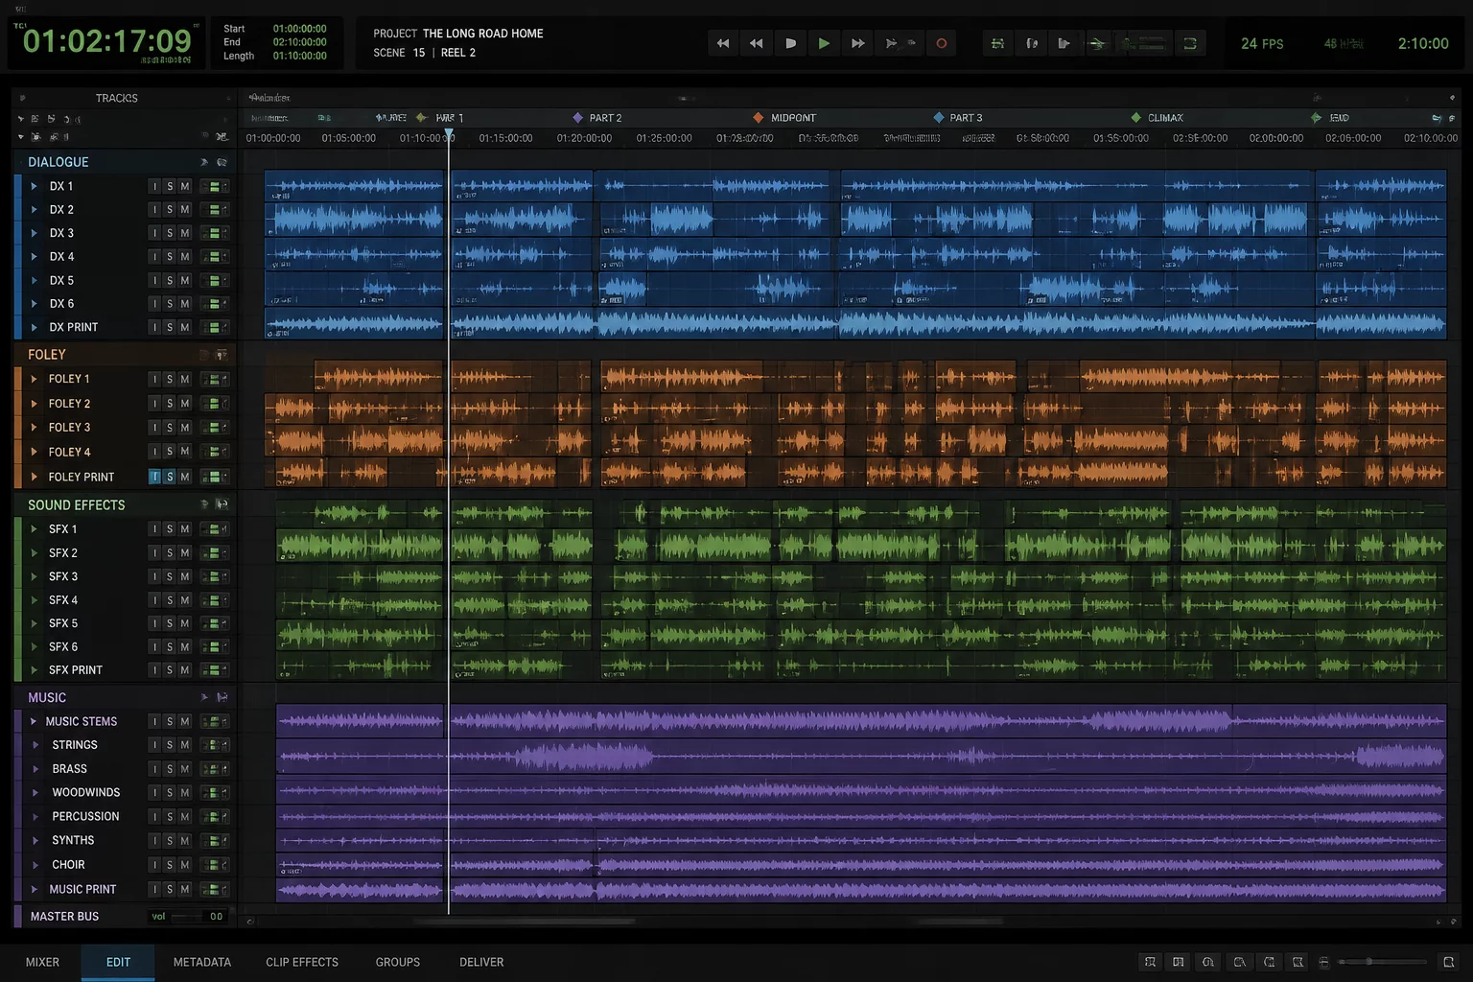Click the FOLEY group header settings icon
This screenshot has height=982, width=1473.
[222, 355]
